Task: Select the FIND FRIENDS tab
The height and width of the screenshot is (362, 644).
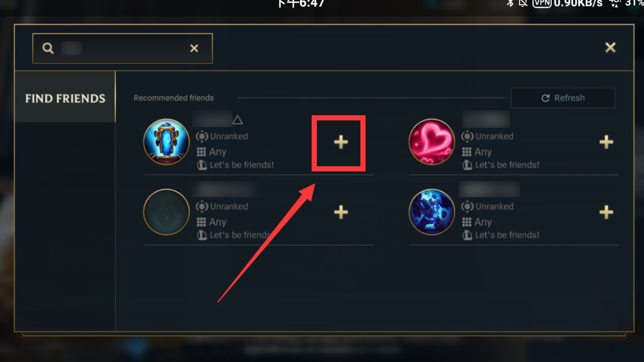Action: 65,98
